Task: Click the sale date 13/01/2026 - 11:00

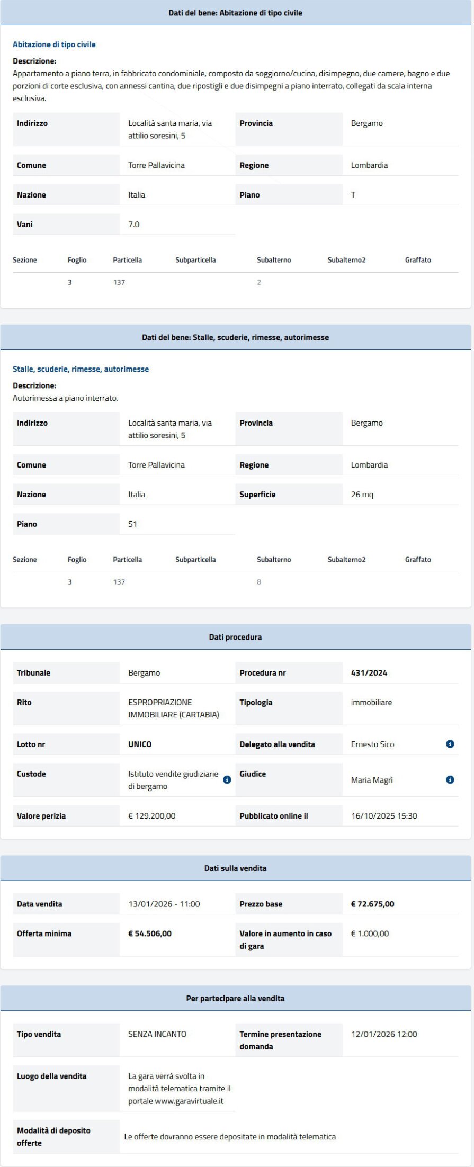Action: pyautogui.click(x=164, y=904)
